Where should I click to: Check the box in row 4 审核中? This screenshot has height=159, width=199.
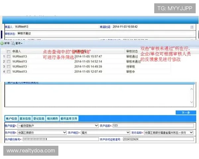[9, 72]
